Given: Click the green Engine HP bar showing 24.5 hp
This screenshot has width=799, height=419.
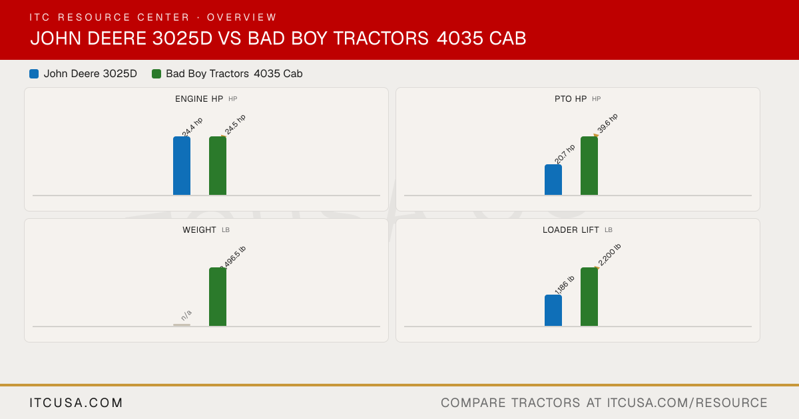Looking at the screenshot, I should tap(218, 166).
